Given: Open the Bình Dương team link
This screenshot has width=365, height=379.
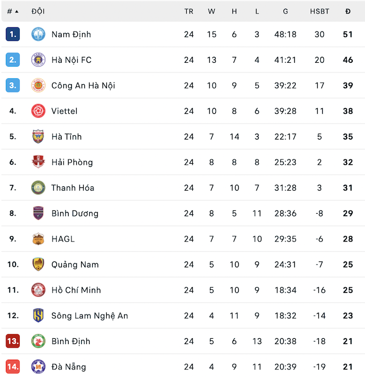Looking at the screenshot, I should pyautogui.click(x=75, y=213).
